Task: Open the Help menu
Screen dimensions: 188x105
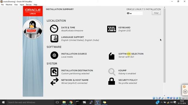Action: [x=35, y=5]
